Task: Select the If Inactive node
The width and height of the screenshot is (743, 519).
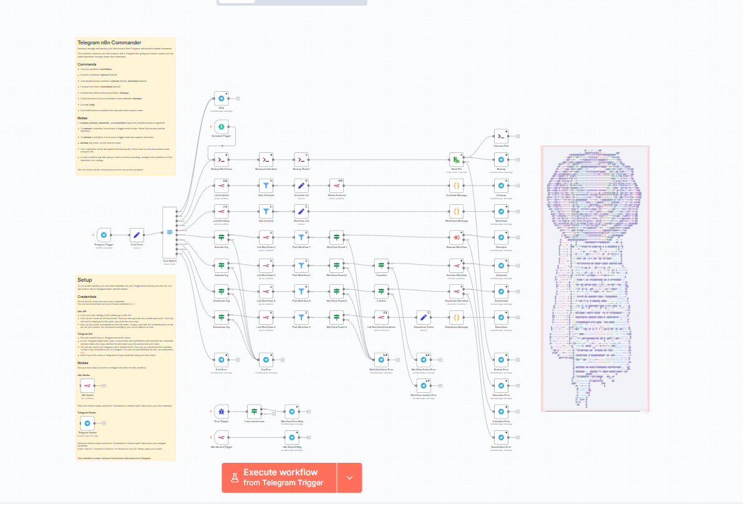Action: coord(381,265)
